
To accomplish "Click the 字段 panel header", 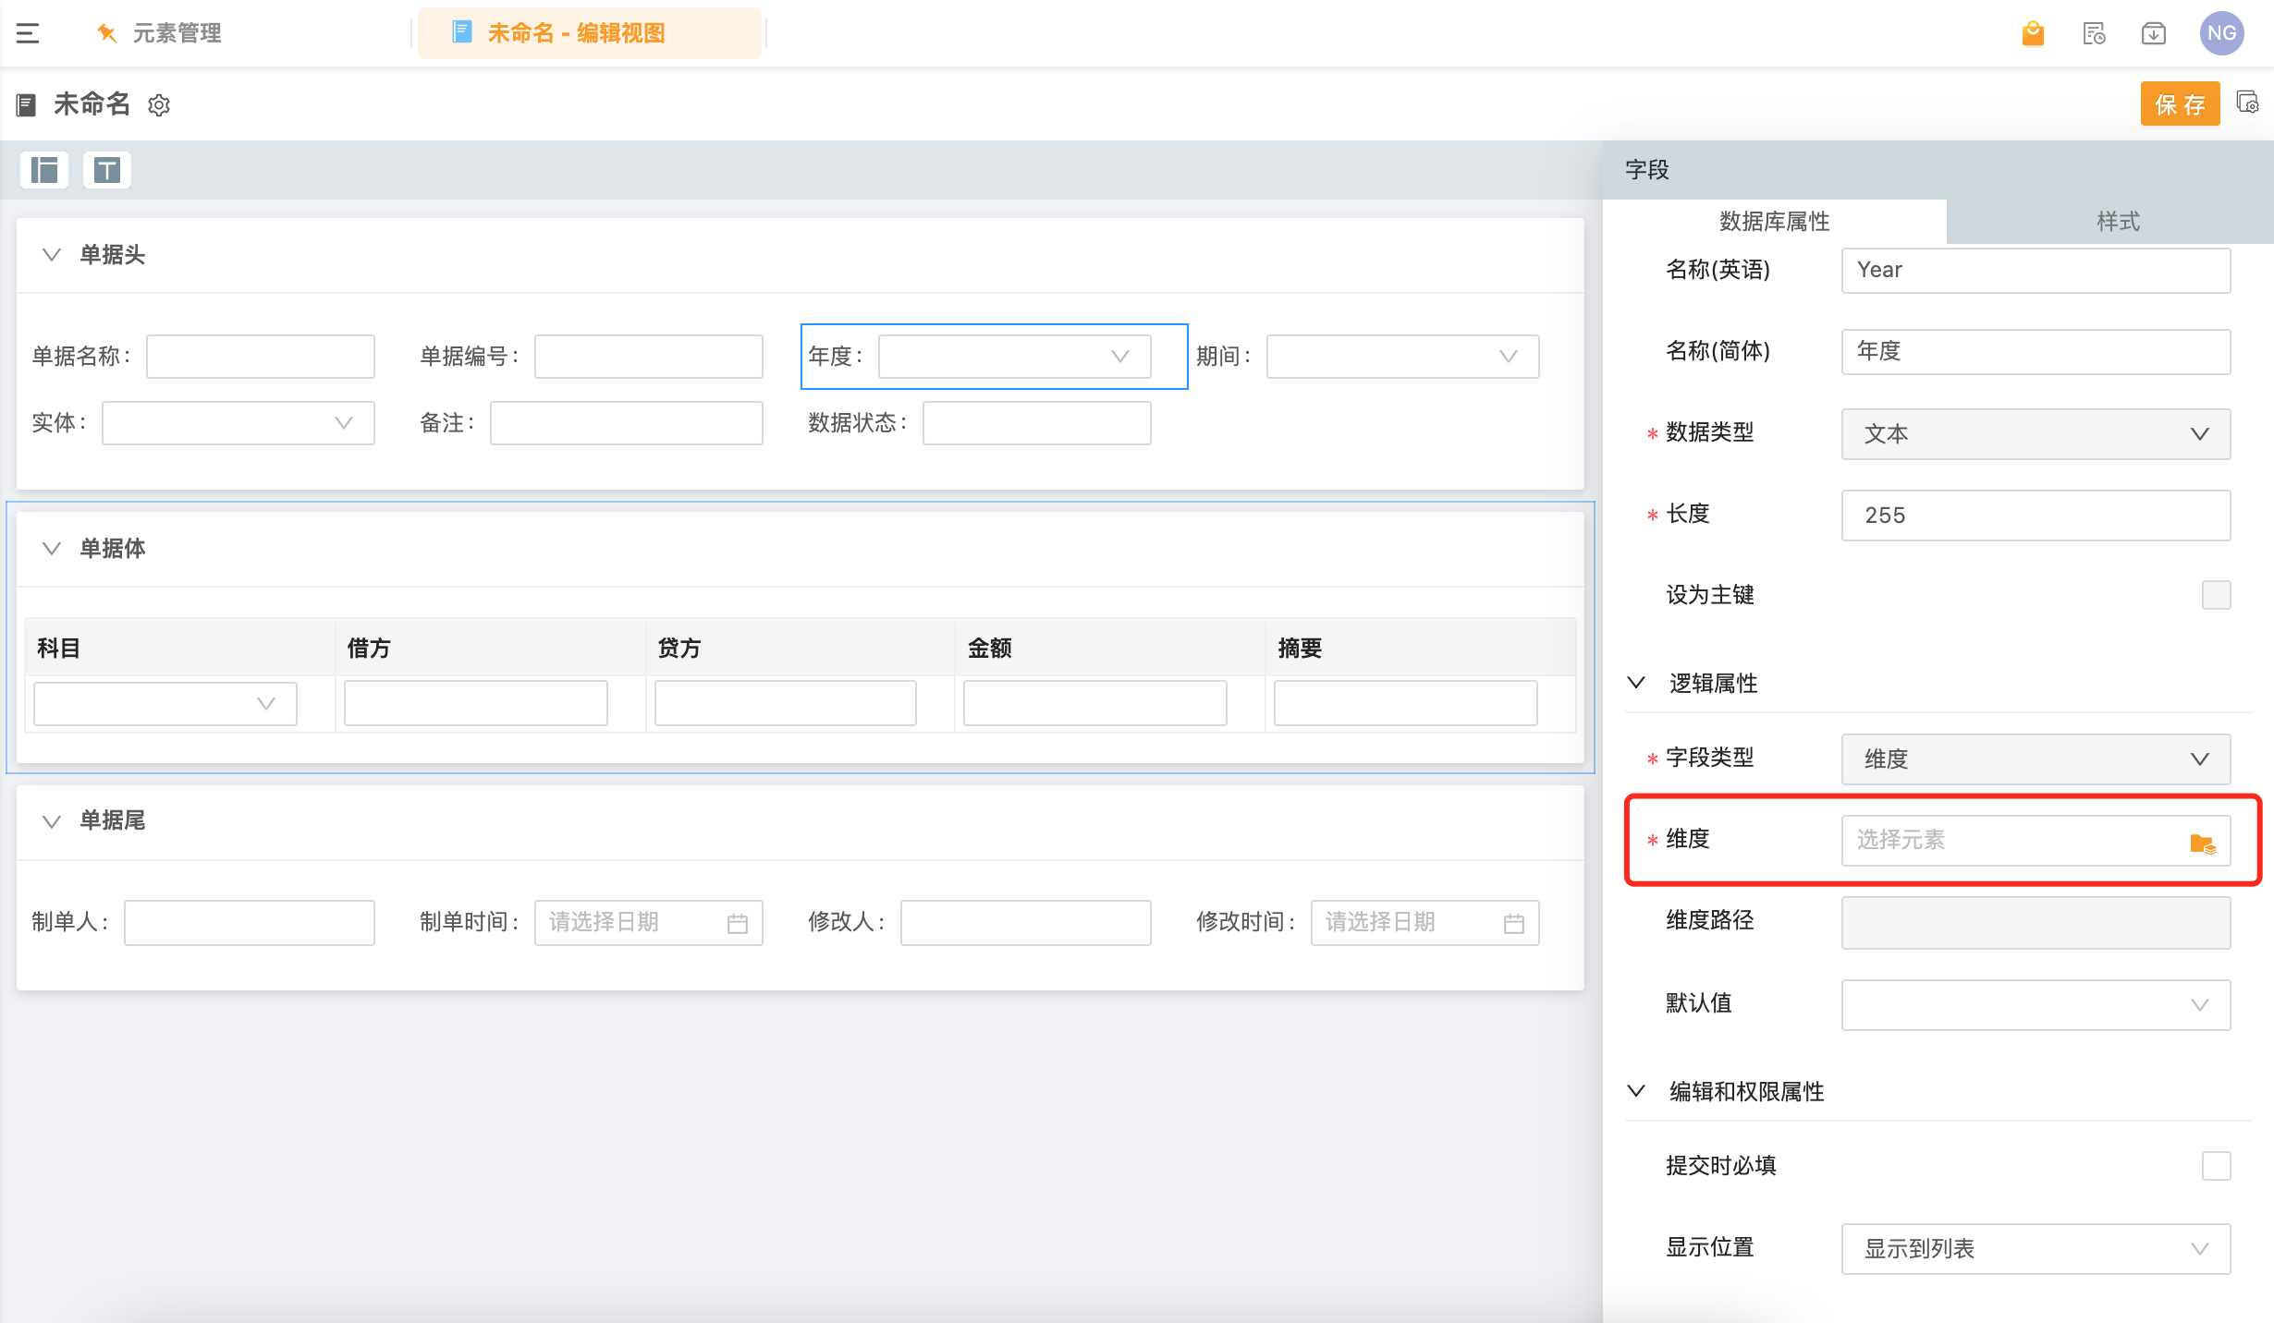I will [x=1647, y=170].
